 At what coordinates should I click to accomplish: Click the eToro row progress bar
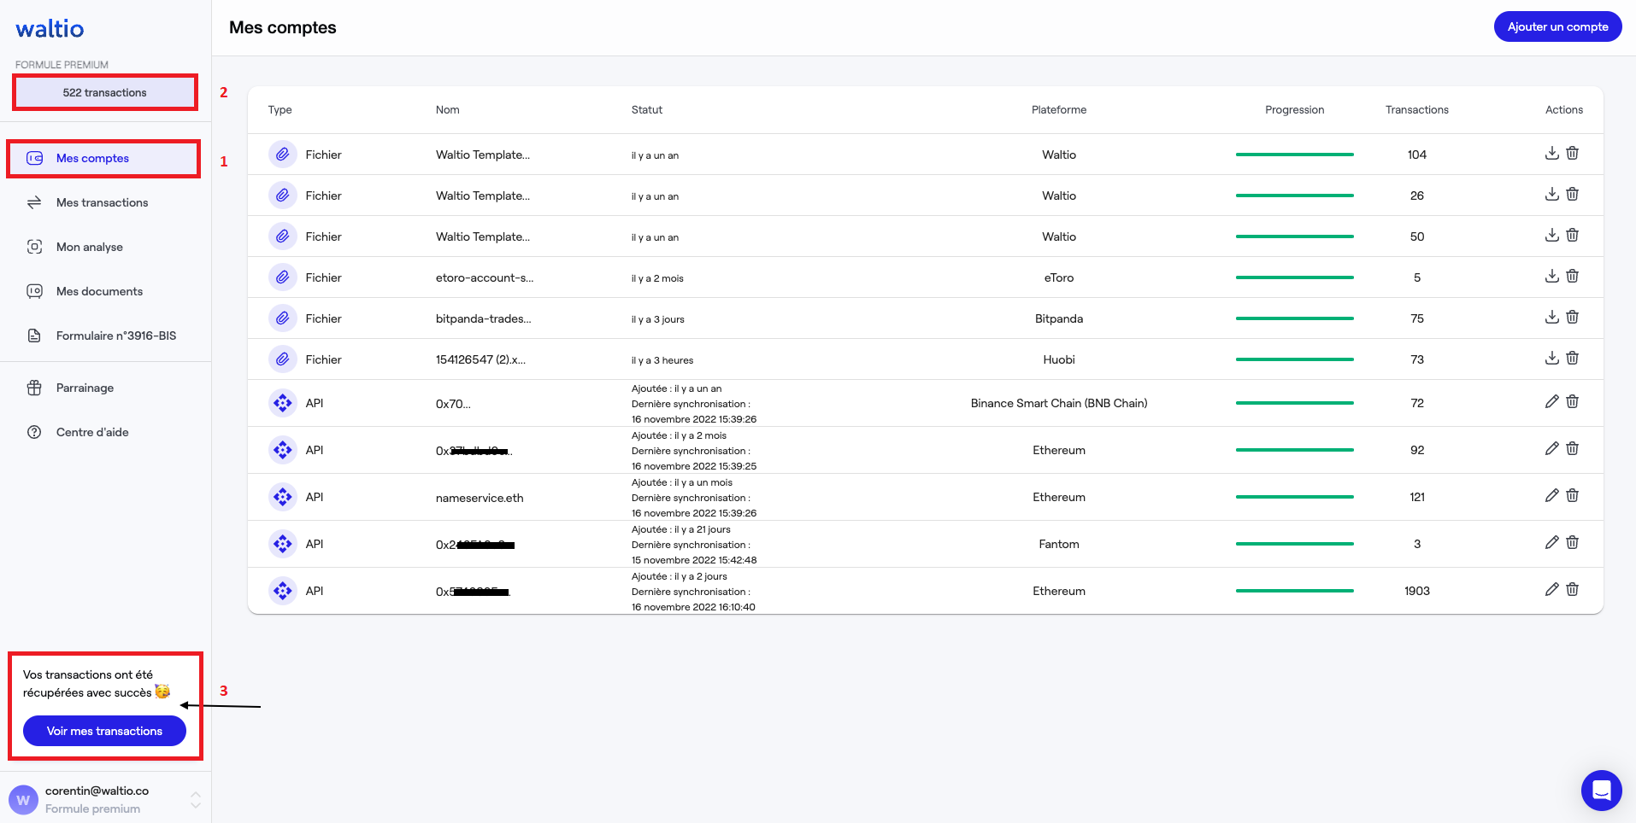1294,277
